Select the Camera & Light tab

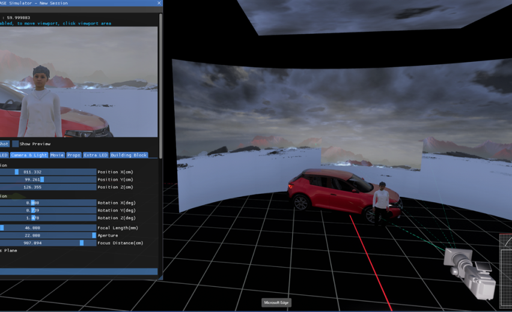29,155
